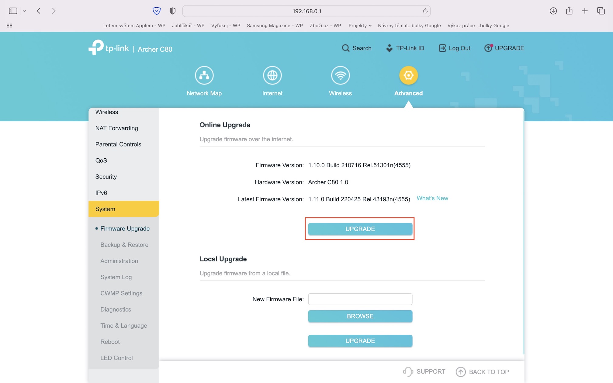Click the Search magnifier icon
Image resolution: width=613 pixels, height=383 pixels.
click(x=345, y=48)
